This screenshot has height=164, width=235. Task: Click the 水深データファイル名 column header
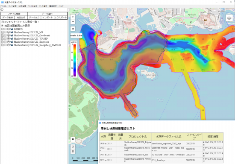pyautogui.click(x=169, y=137)
